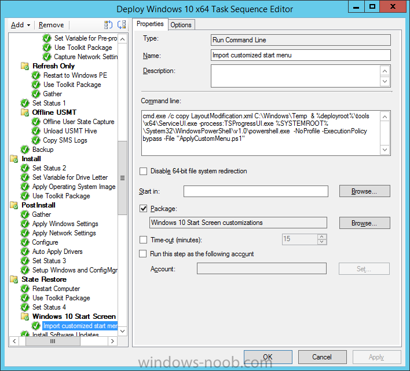Click green check icon beside Offline User State Capture
The height and width of the screenshot is (371, 410).
point(36,122)
